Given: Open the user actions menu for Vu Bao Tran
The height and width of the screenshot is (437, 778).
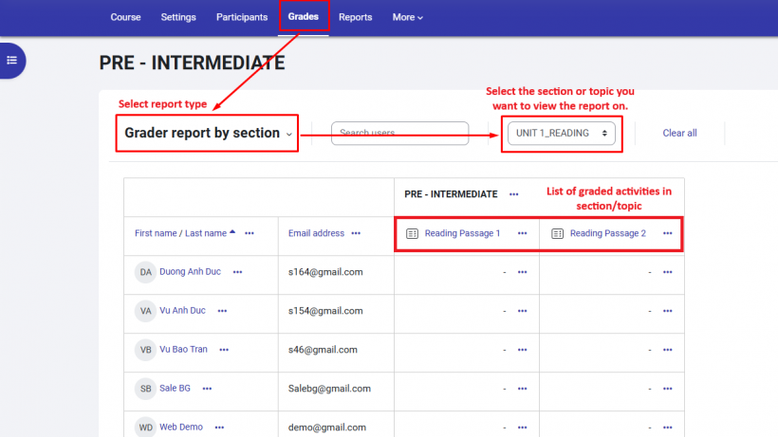Looking at the screenshot, I should pos(224,350).
